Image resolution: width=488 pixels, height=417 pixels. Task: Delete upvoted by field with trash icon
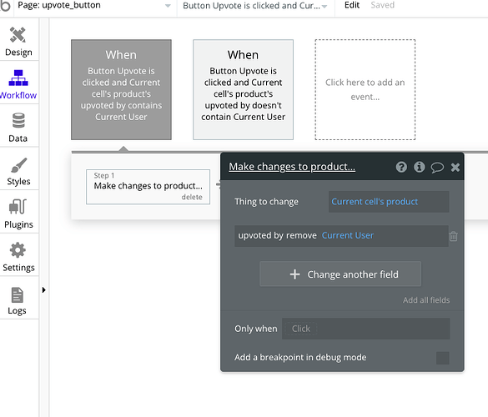(454, 236)
